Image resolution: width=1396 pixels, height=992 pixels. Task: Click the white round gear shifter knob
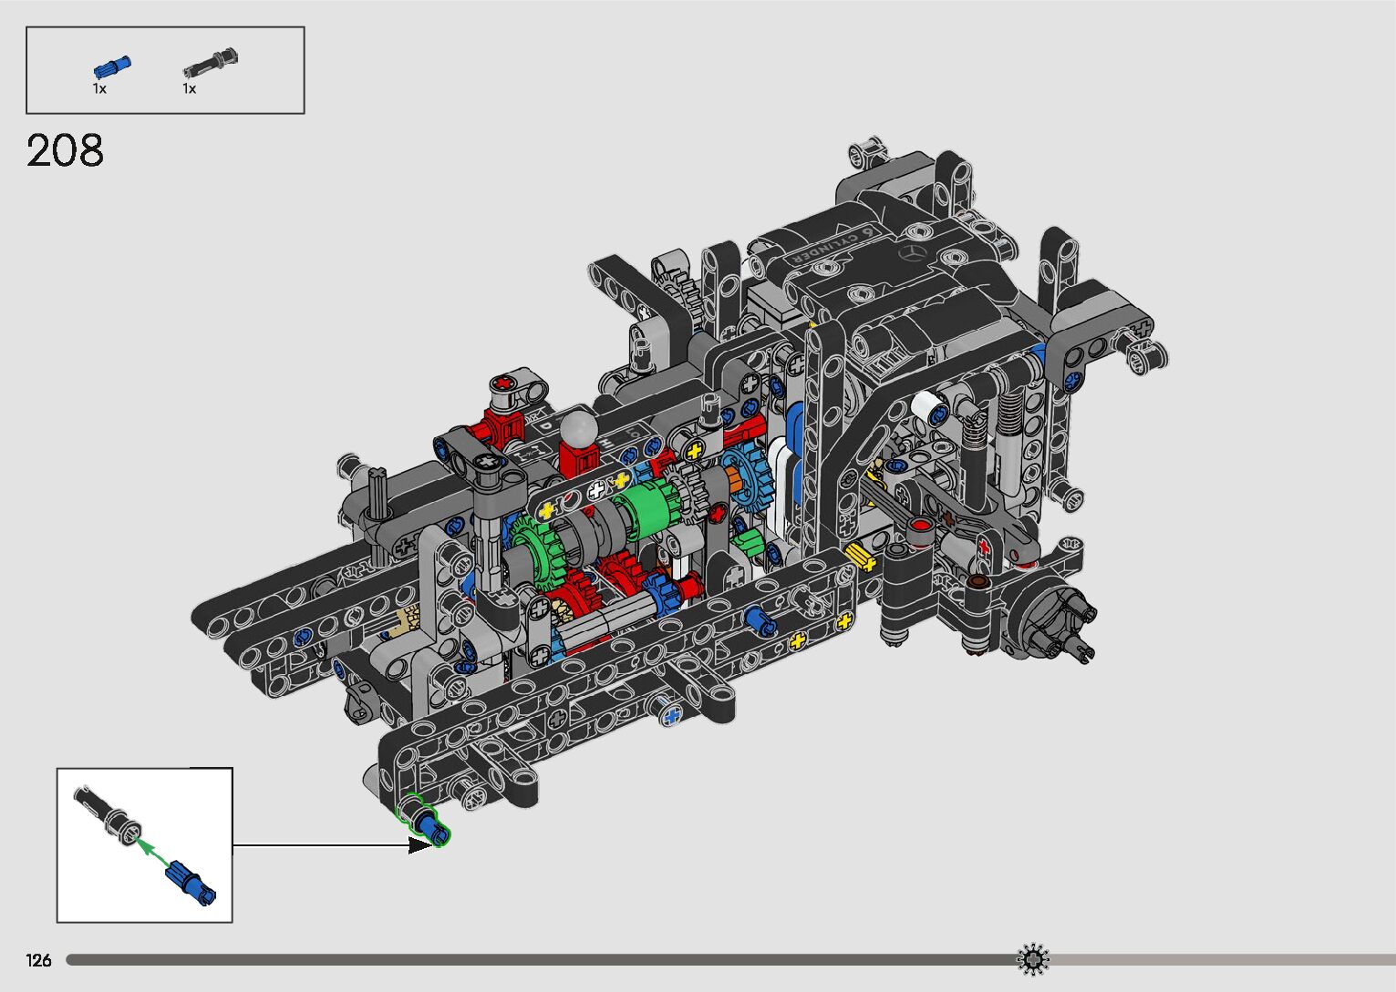(578, 427)
